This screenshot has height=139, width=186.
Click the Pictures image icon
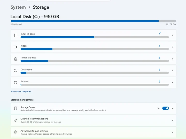point(16,83)
